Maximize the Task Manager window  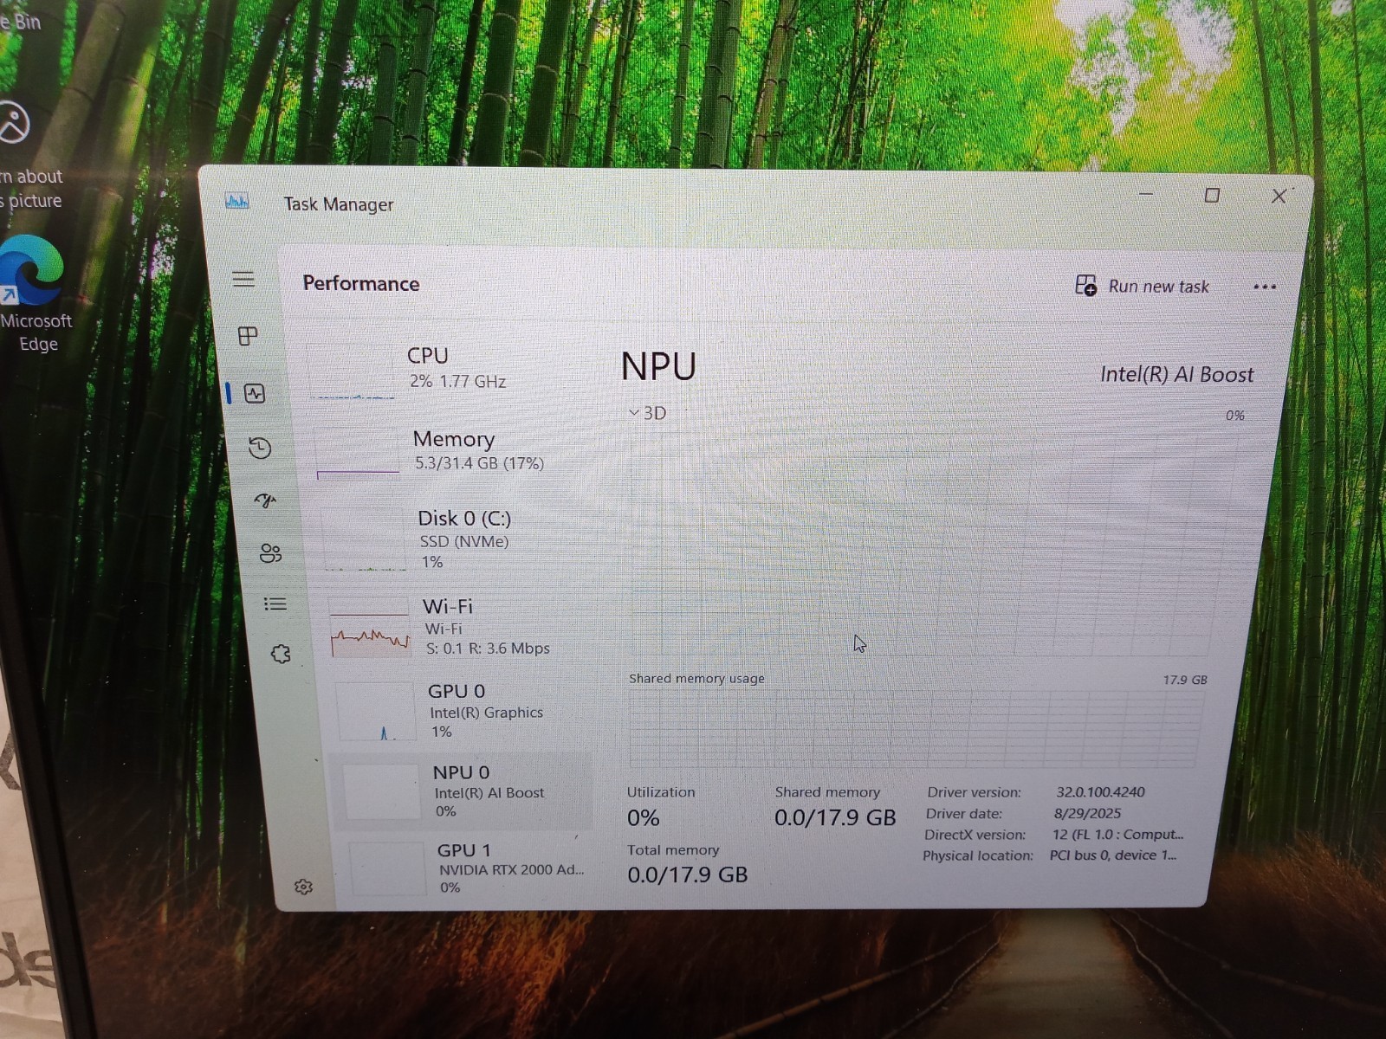coord(1212,196)
